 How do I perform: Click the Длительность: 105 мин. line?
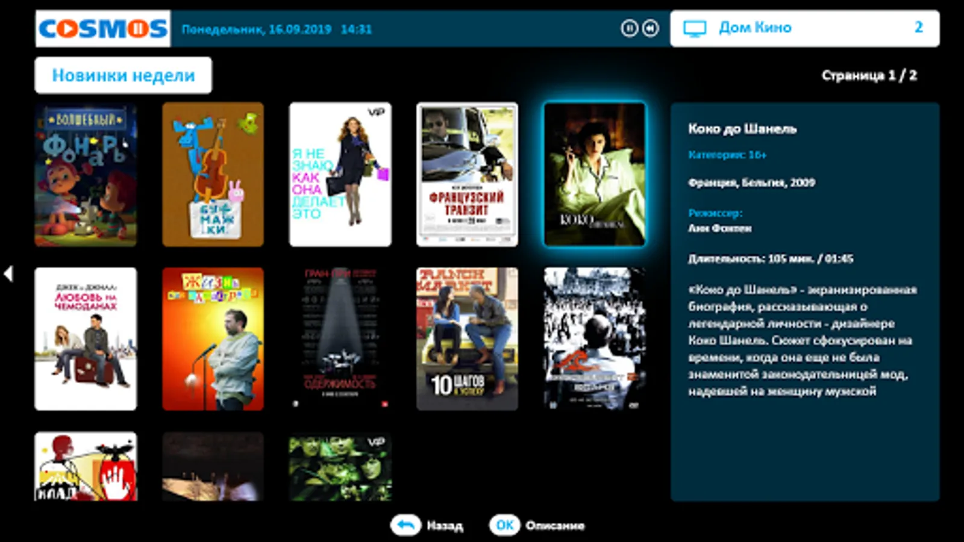click(x=771, y=259)
